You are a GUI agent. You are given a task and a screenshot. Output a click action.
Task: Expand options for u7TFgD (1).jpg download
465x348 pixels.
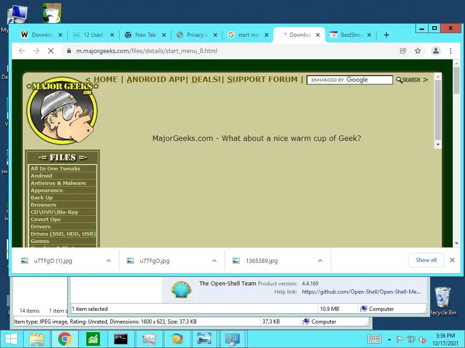click(109, 261)
